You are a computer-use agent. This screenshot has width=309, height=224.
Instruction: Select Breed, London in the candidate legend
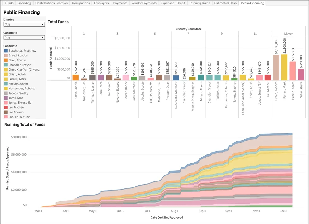[x=18, y=55]
